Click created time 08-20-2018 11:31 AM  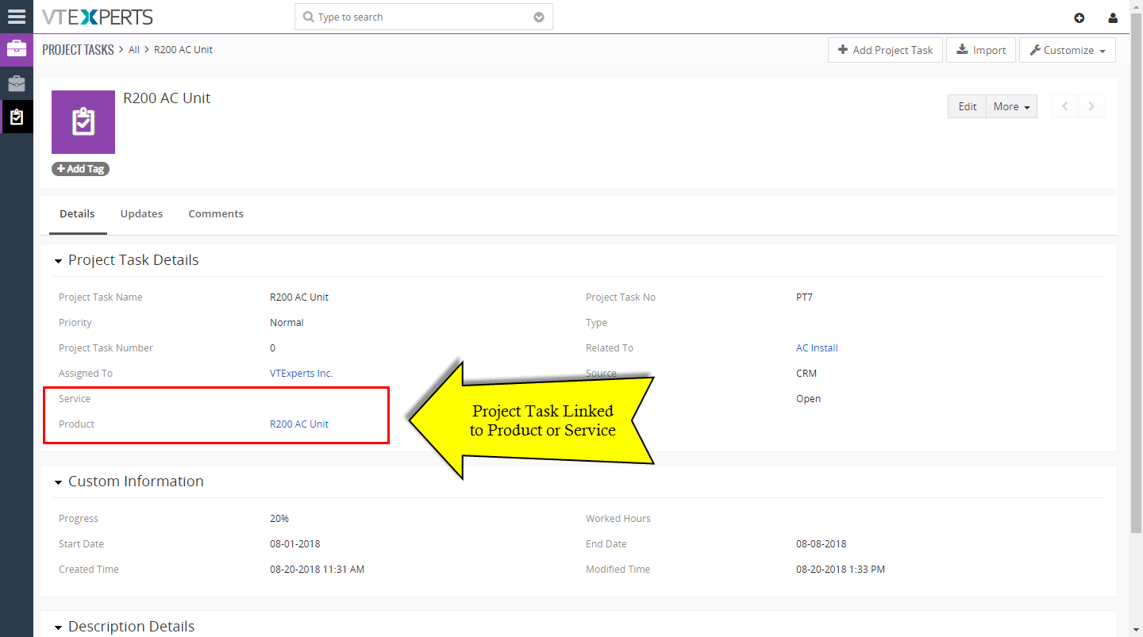317,569
